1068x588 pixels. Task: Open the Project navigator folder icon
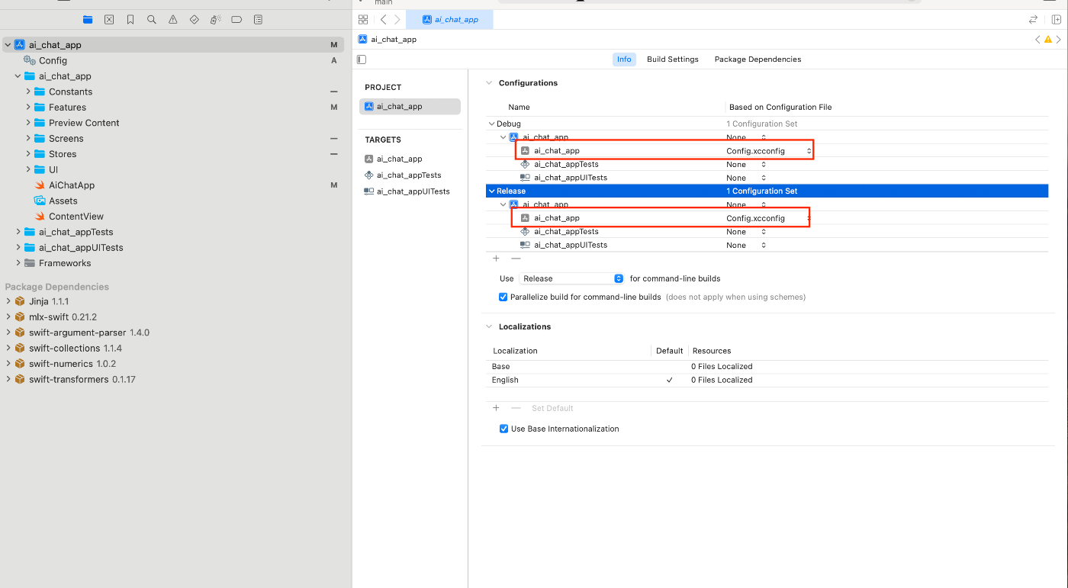pos(88,19)
